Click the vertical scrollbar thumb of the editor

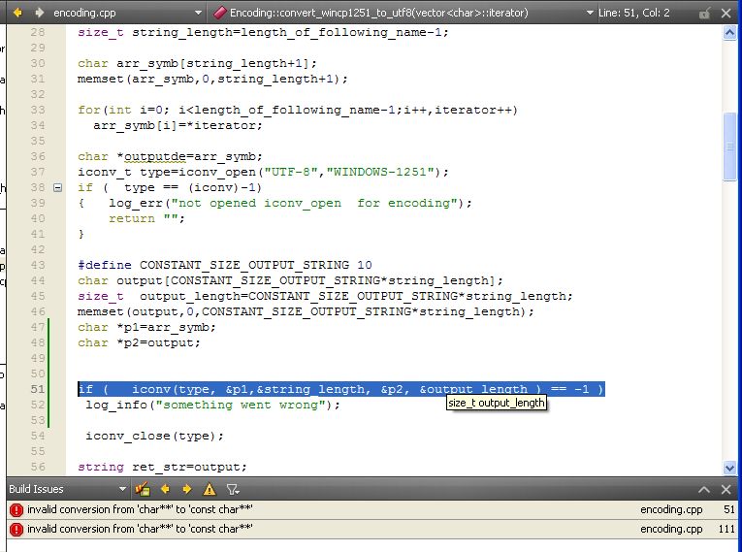pyautogui.click(x=729, y=146)
